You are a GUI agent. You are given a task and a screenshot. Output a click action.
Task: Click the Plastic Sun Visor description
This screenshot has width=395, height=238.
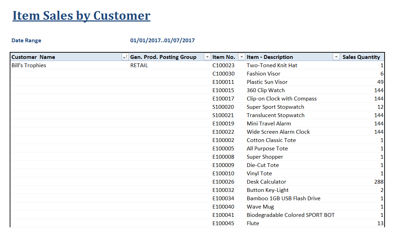pos(267,82)
